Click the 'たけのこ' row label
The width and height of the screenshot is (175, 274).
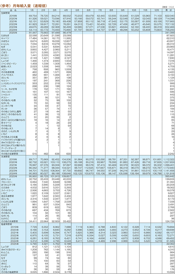(5, 218)
